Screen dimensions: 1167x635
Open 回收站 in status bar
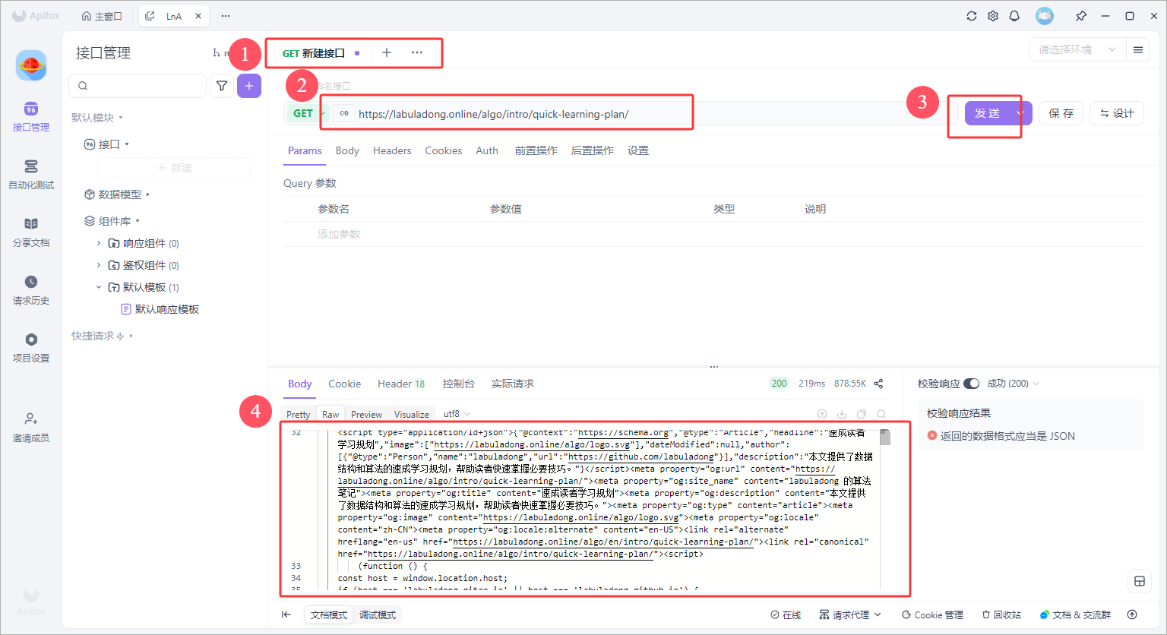(1001, 614)
